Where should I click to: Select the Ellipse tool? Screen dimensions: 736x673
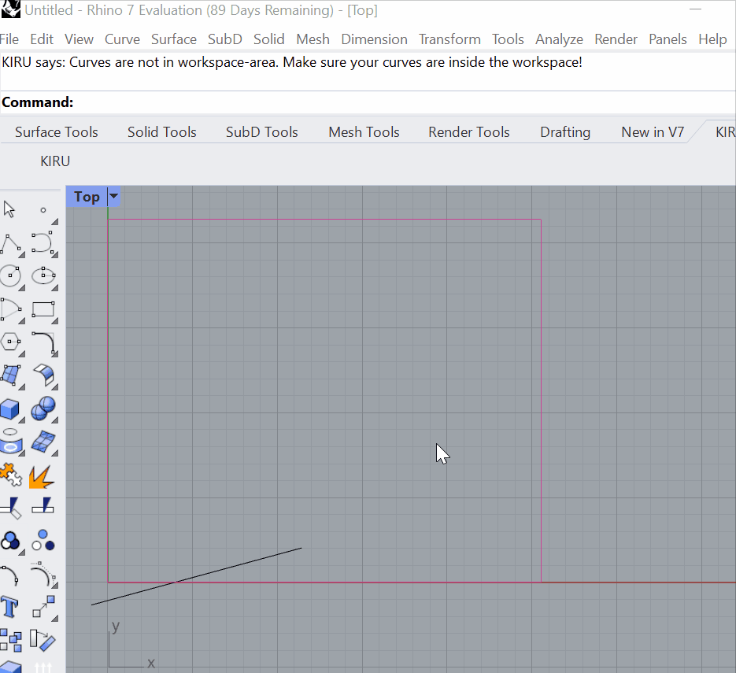pyautogui.click(x=43, y=276)
